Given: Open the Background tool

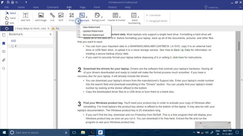Looking at the screenshot, I should [x=98, y=17].
